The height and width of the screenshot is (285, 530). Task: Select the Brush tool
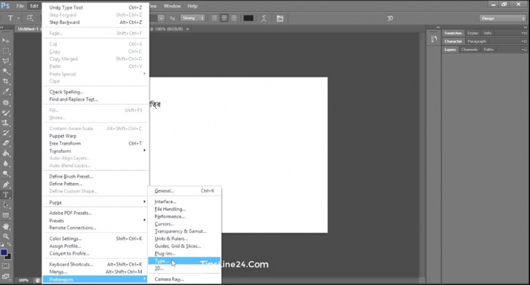(x=6, y=112)
